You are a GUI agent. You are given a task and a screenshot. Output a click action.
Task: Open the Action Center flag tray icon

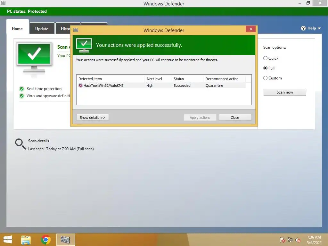click(x=283, y=240)
